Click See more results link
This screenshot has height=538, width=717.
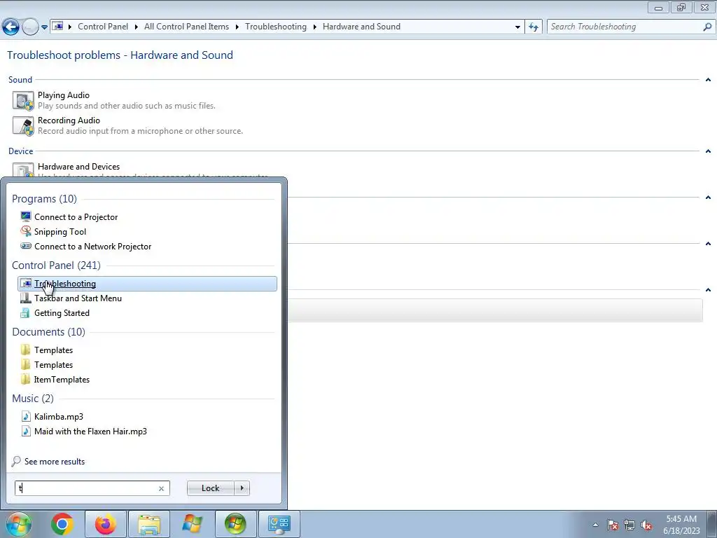click(55, 462)
